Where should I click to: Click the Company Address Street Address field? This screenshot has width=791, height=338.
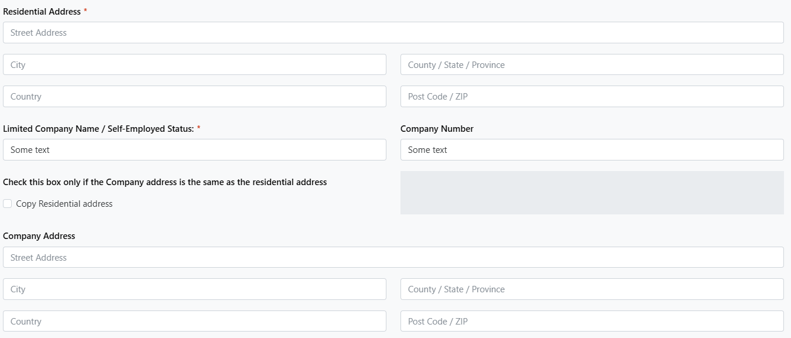coord(393,258)
